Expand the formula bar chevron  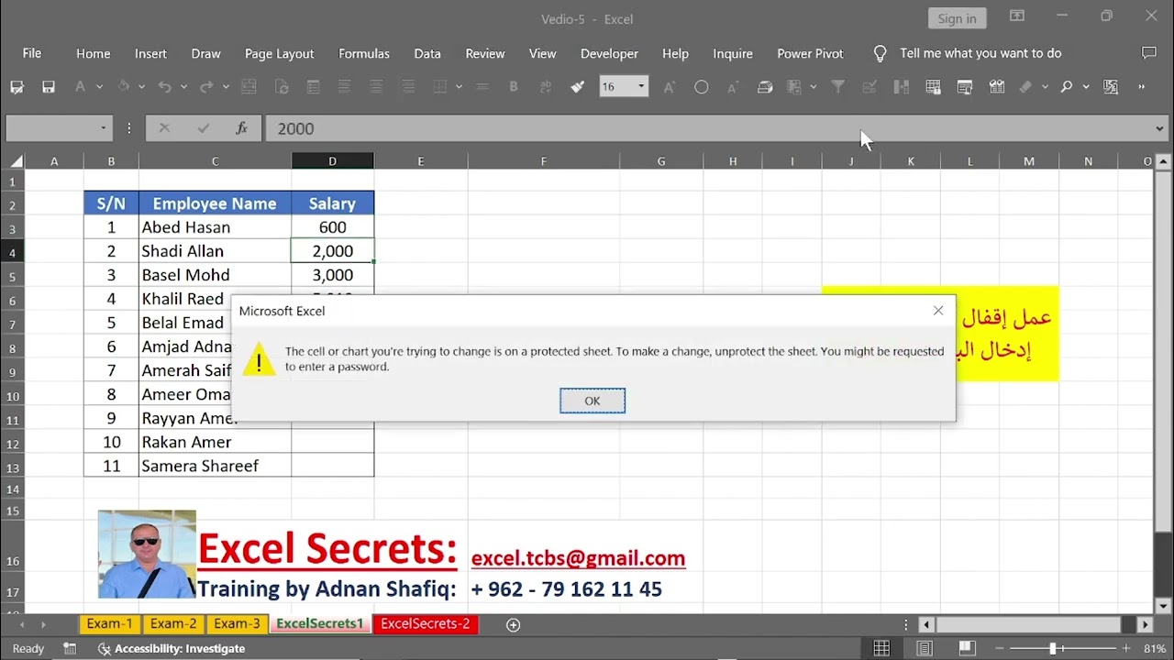(x=1159, y=128)
